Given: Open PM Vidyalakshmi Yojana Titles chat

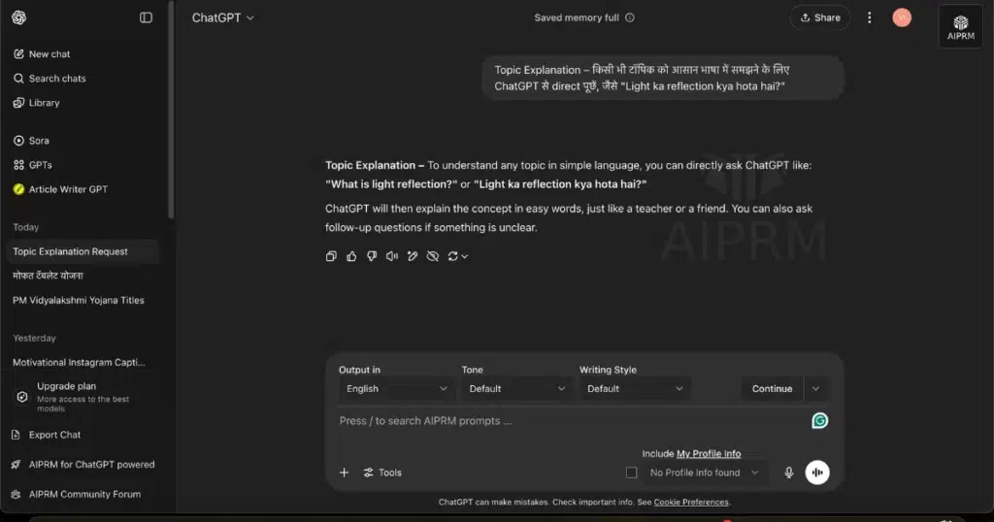Looking at the screenshot, I should click(x=78, y=300).
